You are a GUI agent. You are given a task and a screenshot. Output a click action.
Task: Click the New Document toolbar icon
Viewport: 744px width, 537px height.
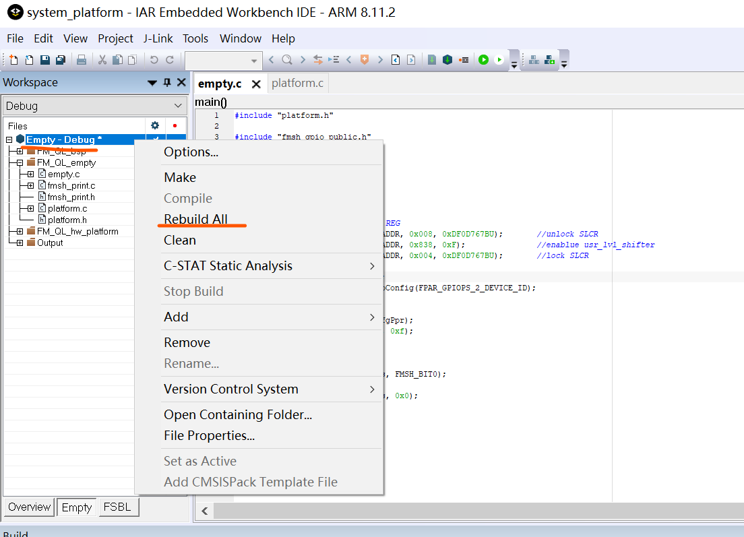pyautogui.click(x=14, y=60)
